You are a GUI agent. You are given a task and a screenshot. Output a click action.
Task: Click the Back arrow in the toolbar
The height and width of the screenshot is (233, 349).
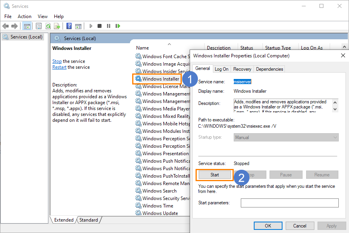click(x=6, y=26)
